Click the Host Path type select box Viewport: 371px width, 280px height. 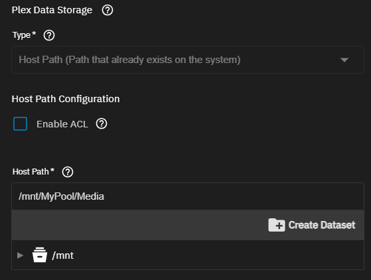tap(188, 60)
